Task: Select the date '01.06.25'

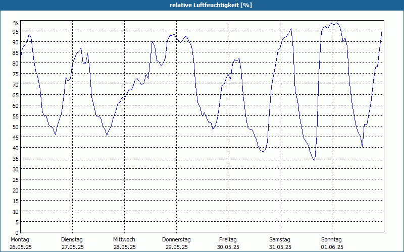Action: 332,247
